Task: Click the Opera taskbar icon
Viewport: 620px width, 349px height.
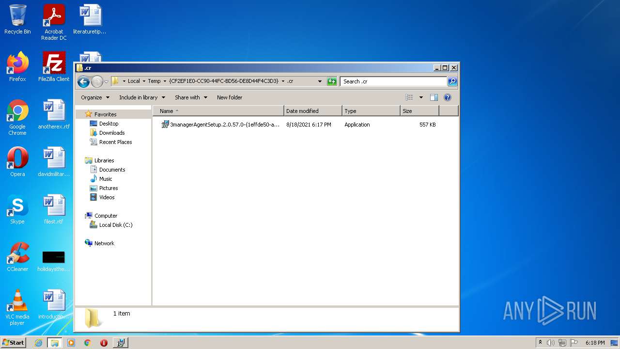Action: (x=104, y=343)
